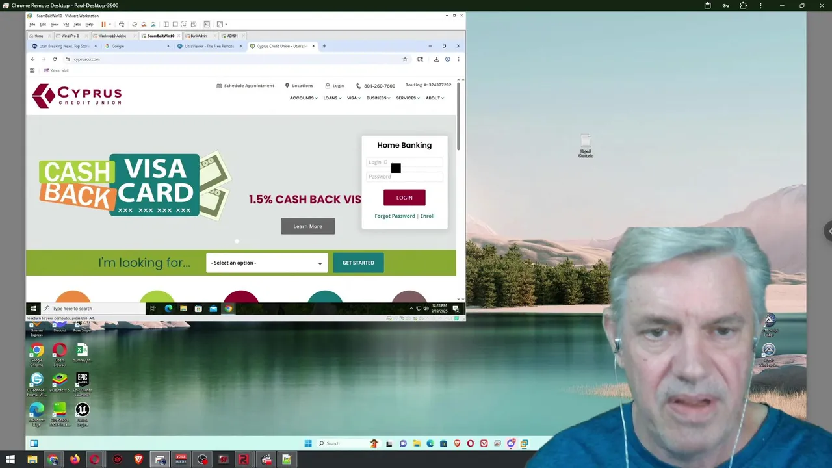Expand the ACCOUNTS navigation menu
The width and height of the screenshot is (832, 468).
click(304, 98)
